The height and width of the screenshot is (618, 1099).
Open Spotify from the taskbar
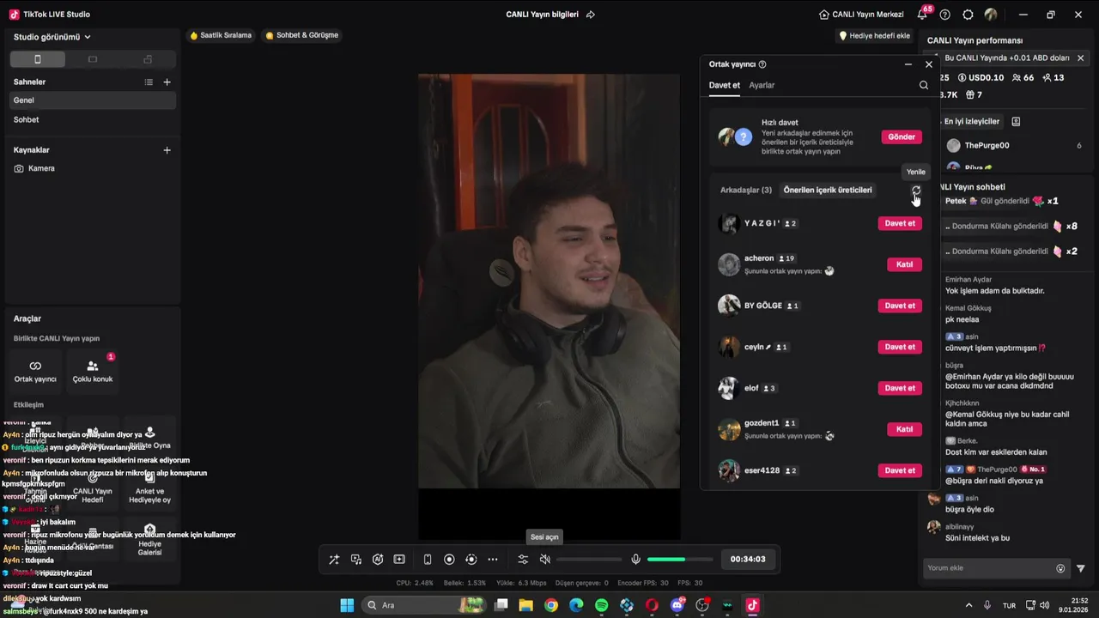coord(601,605)
